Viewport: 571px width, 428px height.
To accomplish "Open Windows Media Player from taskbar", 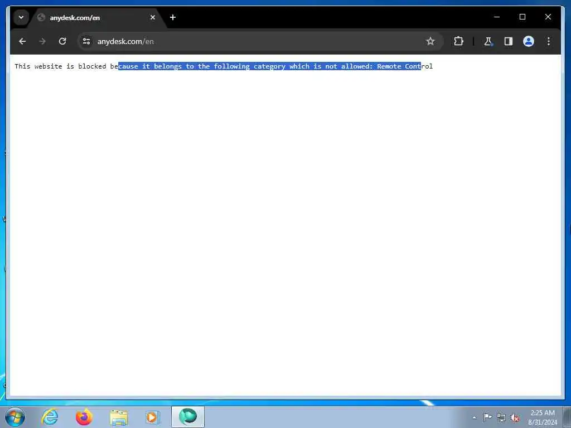I will pos(152,417).
